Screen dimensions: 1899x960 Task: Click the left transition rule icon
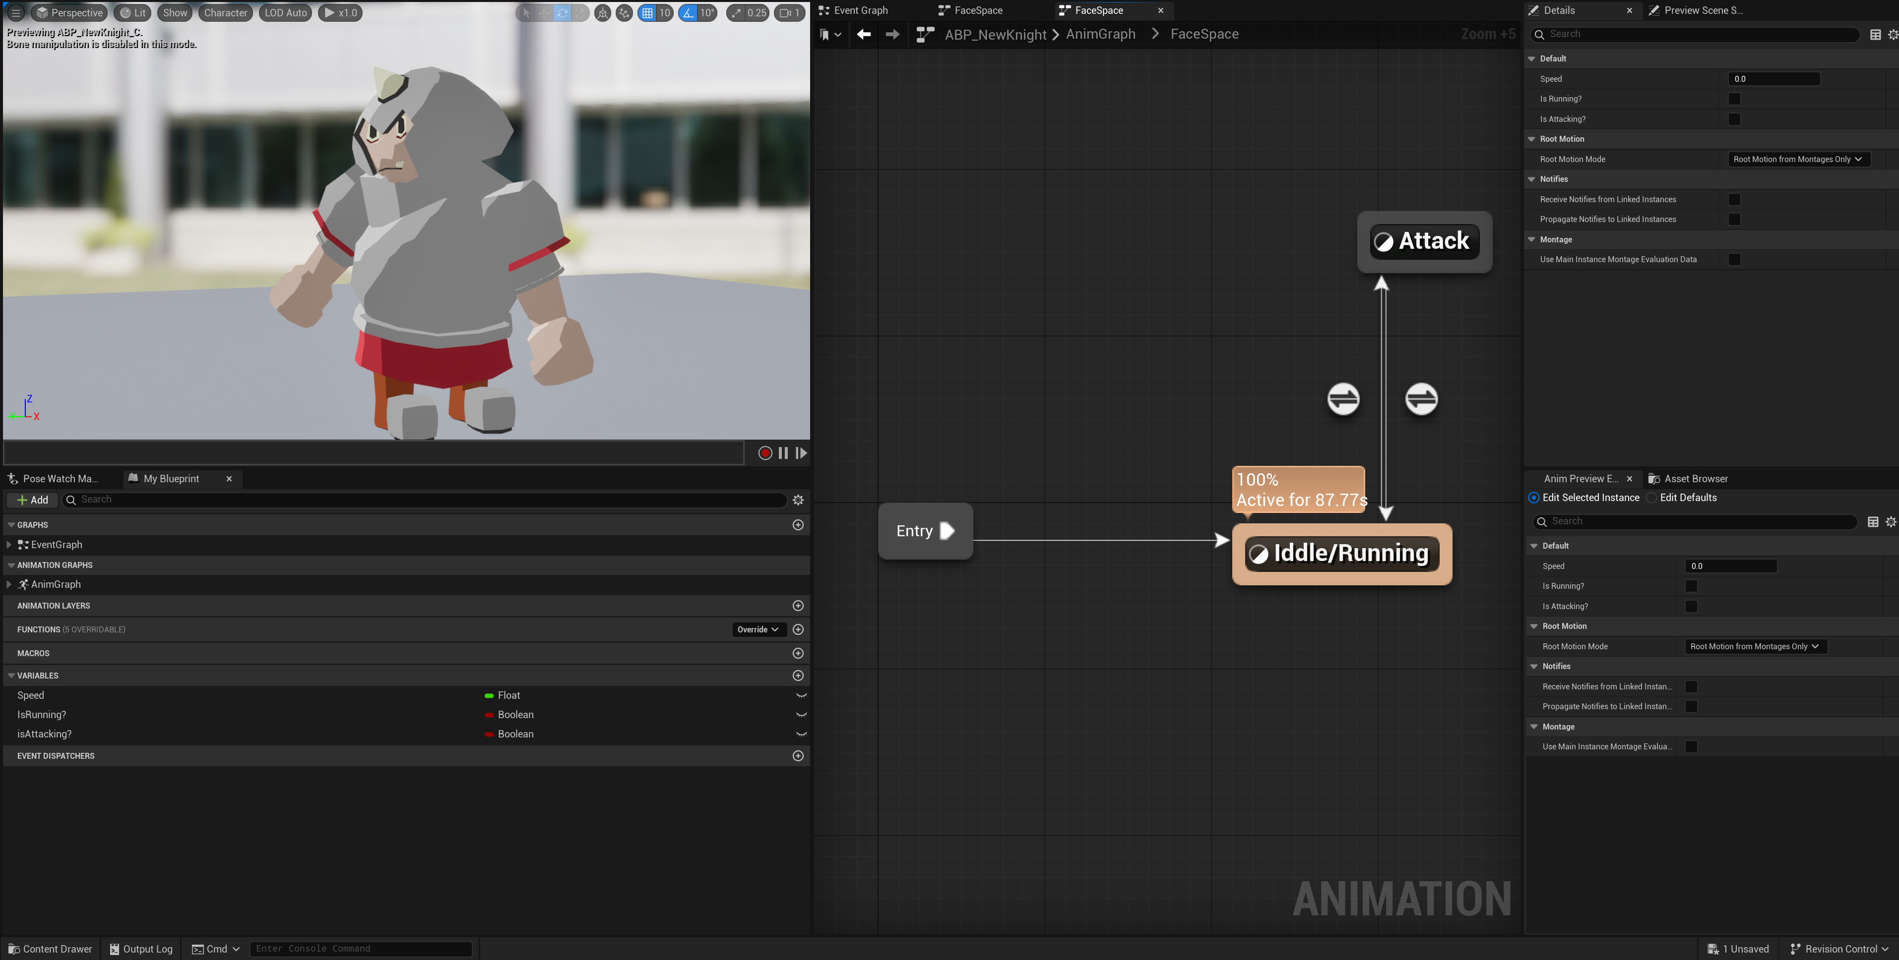(x=1343, y=398)
